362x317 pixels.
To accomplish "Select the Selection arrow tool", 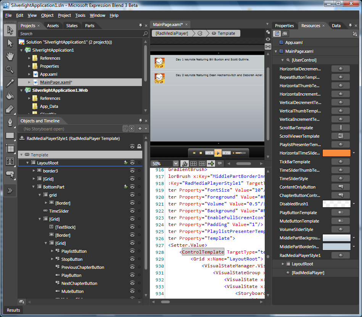I will [x=10, y=30].
